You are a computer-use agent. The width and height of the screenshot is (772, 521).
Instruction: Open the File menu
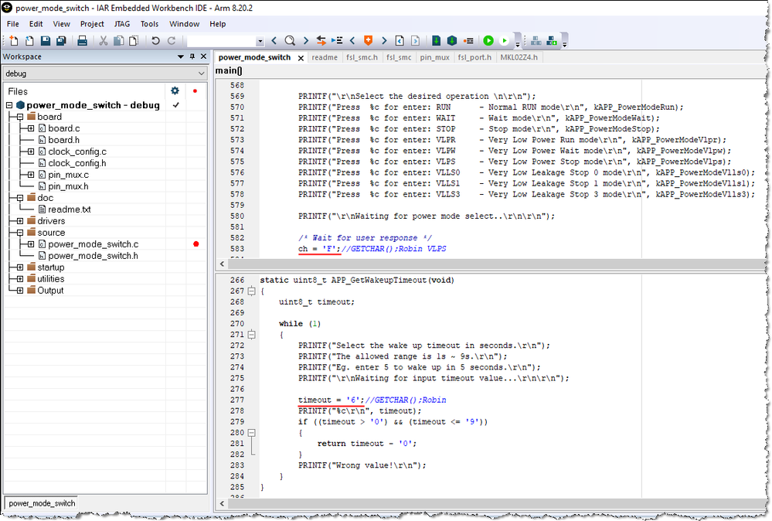(x=13, y=24)
